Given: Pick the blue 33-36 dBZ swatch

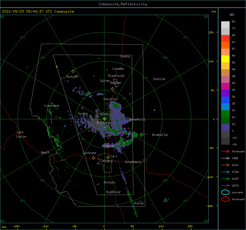Looking at the screenshot, I should click(225, 100).
